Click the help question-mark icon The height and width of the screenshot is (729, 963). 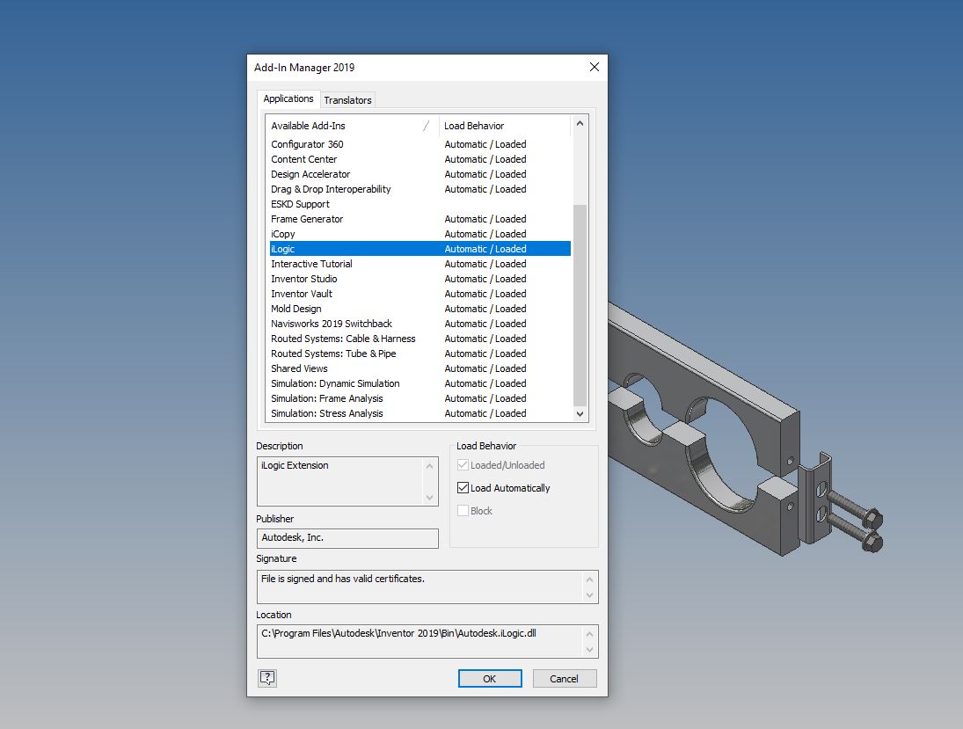266,678
